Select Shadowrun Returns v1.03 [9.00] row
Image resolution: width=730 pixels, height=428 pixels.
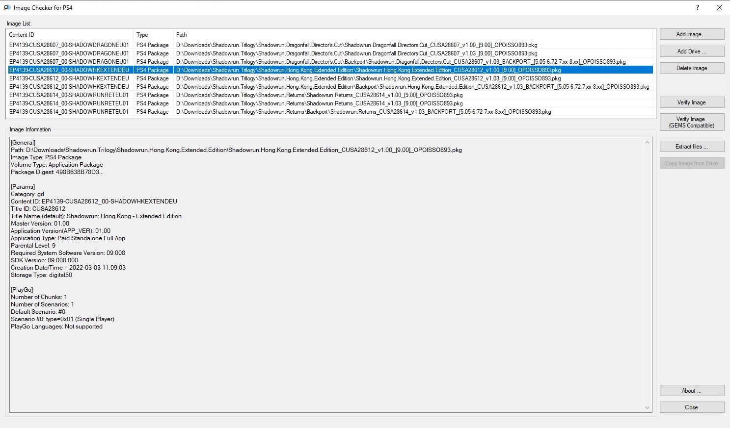330,103
